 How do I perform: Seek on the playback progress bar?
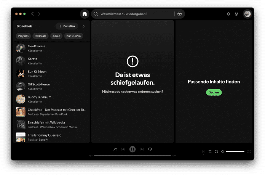(132, 156)
